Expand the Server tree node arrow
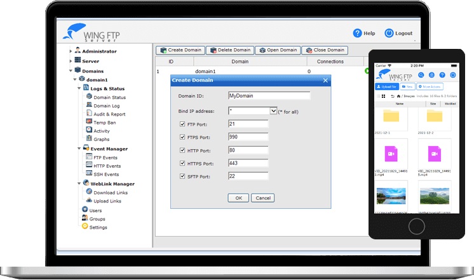Viewport: 474px width, 280px height. [x=71, y=61]
